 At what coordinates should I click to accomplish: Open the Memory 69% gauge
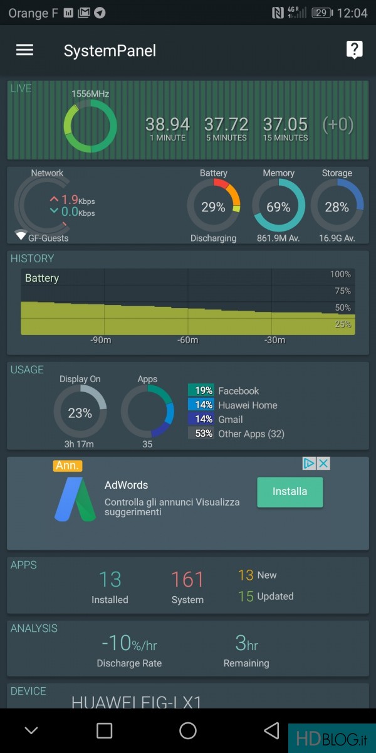click(x=278, y=206)
